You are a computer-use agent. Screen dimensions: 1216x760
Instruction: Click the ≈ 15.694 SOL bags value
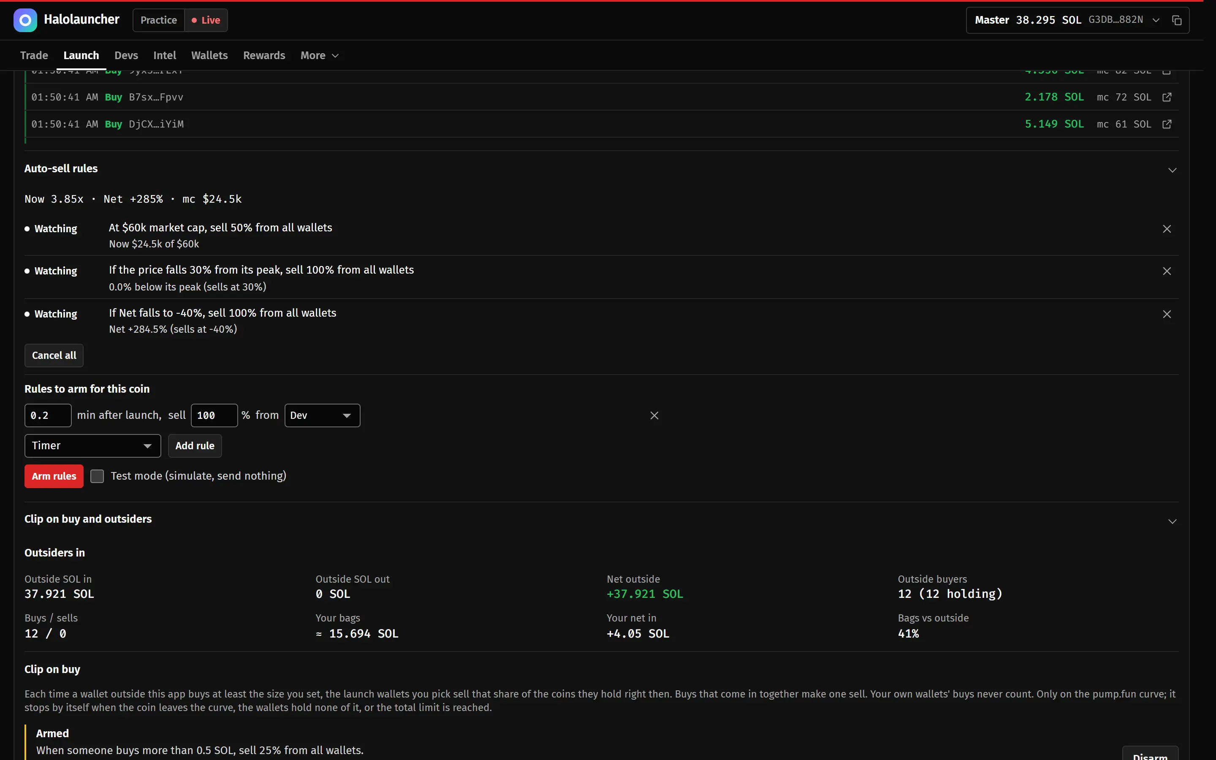357,634
